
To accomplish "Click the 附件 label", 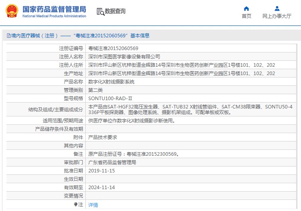I will point(78,137).
